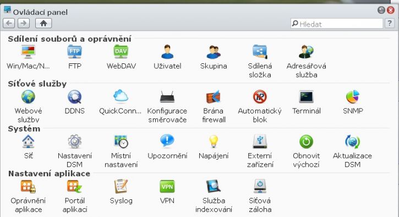Screen dimensions: 399x217
Task: Open help with the question mark button
Action: 390,24
